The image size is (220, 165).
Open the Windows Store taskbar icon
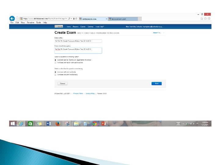click(30, 124)
